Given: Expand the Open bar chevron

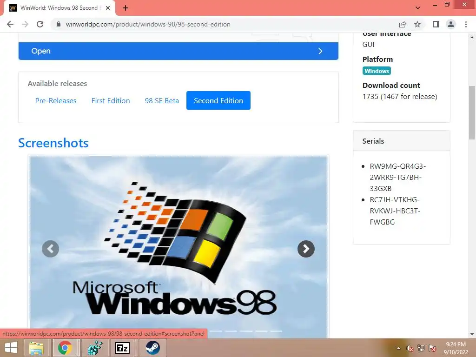Looking at the screenshot, I should coord(320,51).
